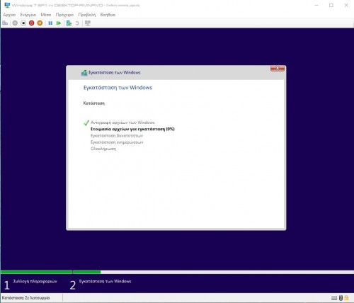This screenshot has height=303, width=354.
Task: Turn off the VM with black square icon
Action: (23, 23)
